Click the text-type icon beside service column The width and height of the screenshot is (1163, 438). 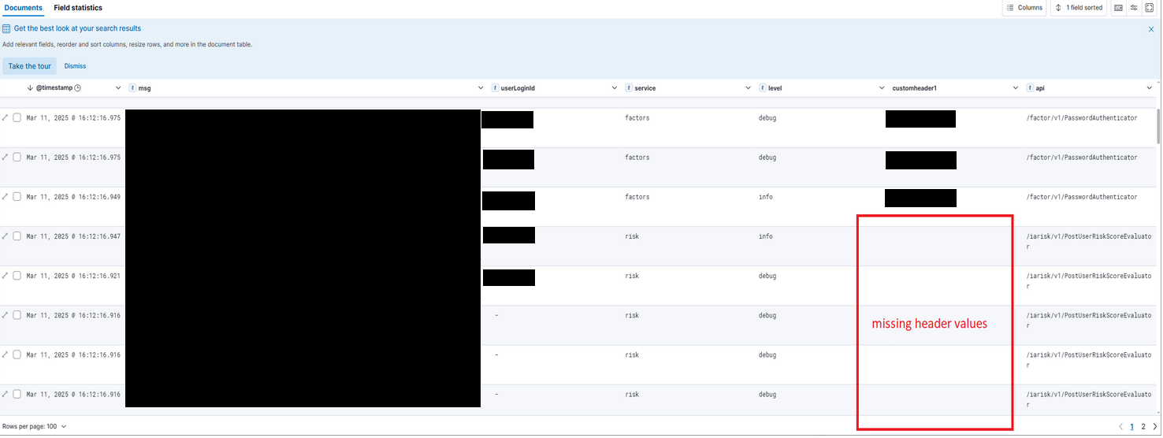click(629, 88)
